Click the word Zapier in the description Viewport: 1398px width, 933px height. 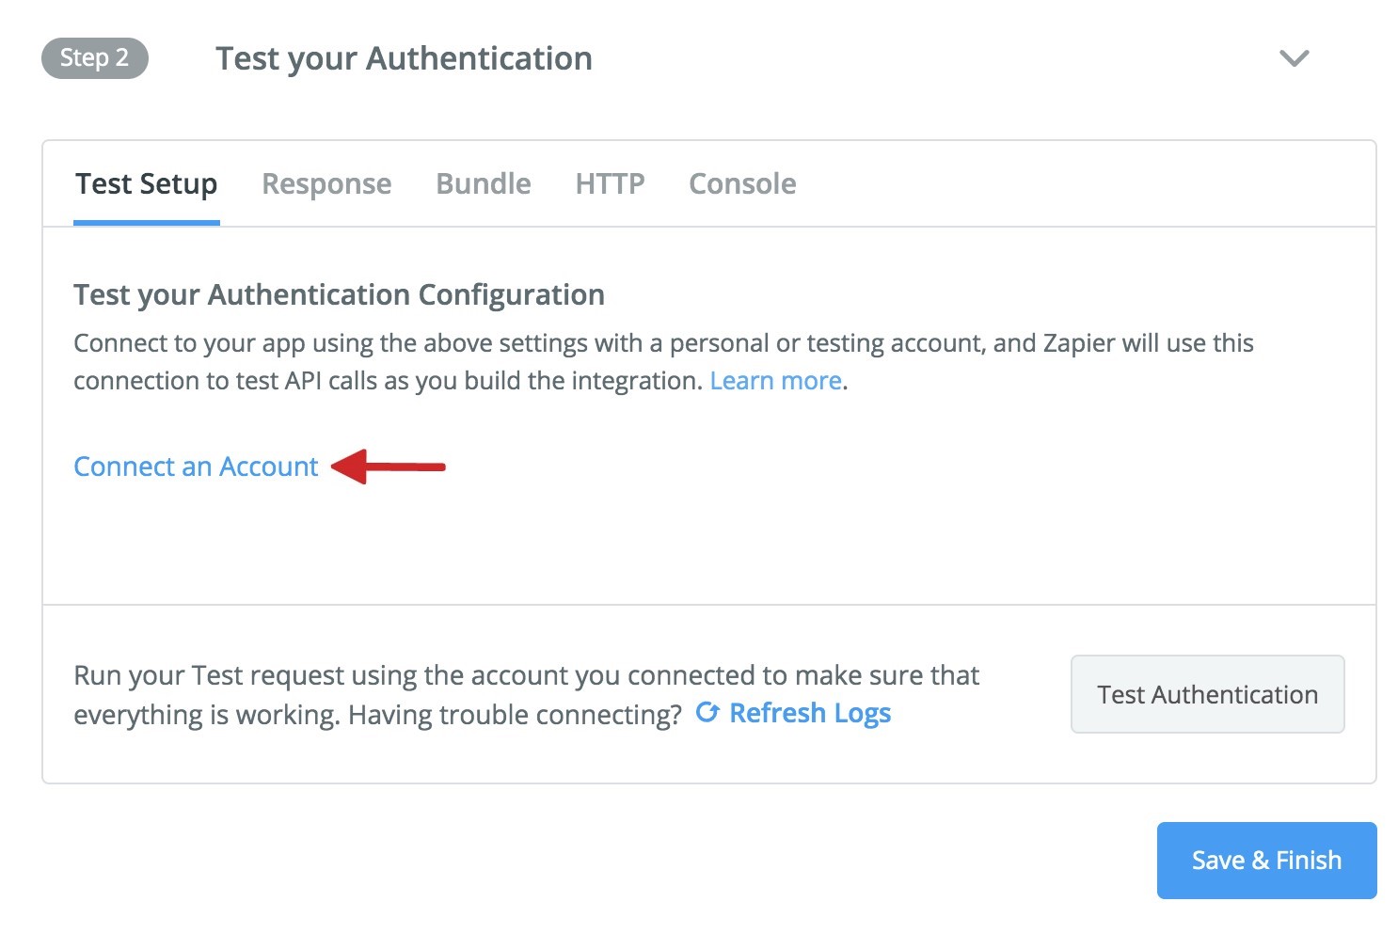pos(1079,343)
